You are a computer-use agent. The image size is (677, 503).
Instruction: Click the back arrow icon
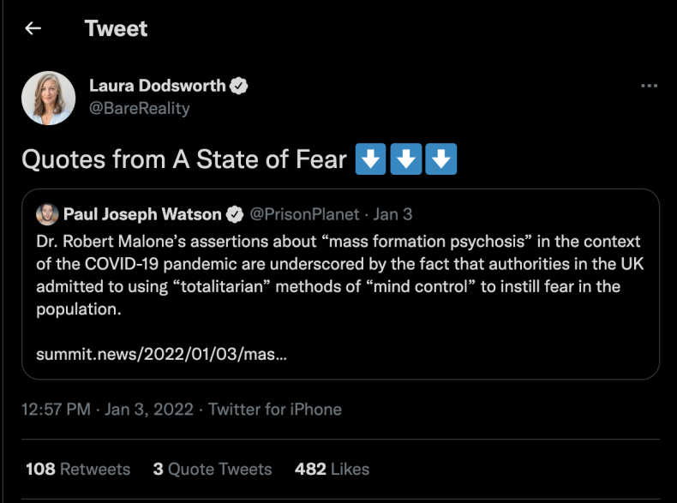point(33,28)
